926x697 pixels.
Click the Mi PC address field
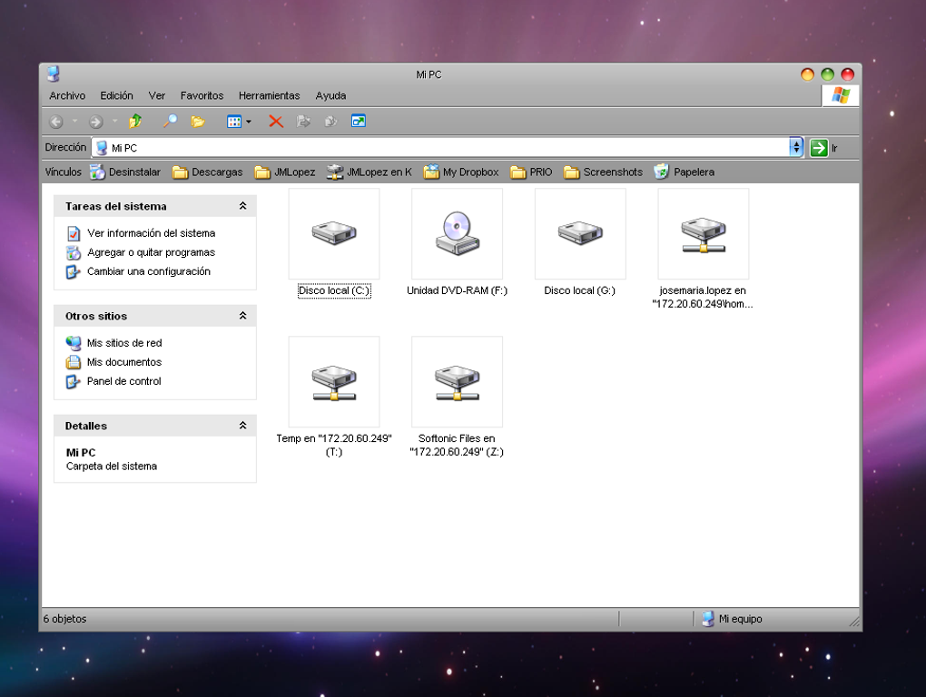coord(440,148)
